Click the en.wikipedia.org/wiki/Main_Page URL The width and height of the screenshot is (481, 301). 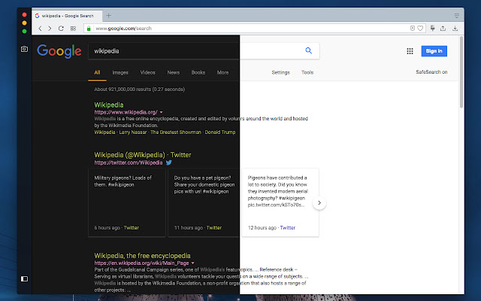coord(141,263)
